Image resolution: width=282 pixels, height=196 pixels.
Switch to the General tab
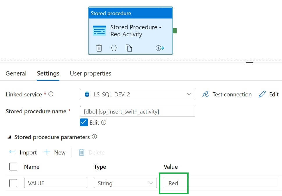coord(16,73)
